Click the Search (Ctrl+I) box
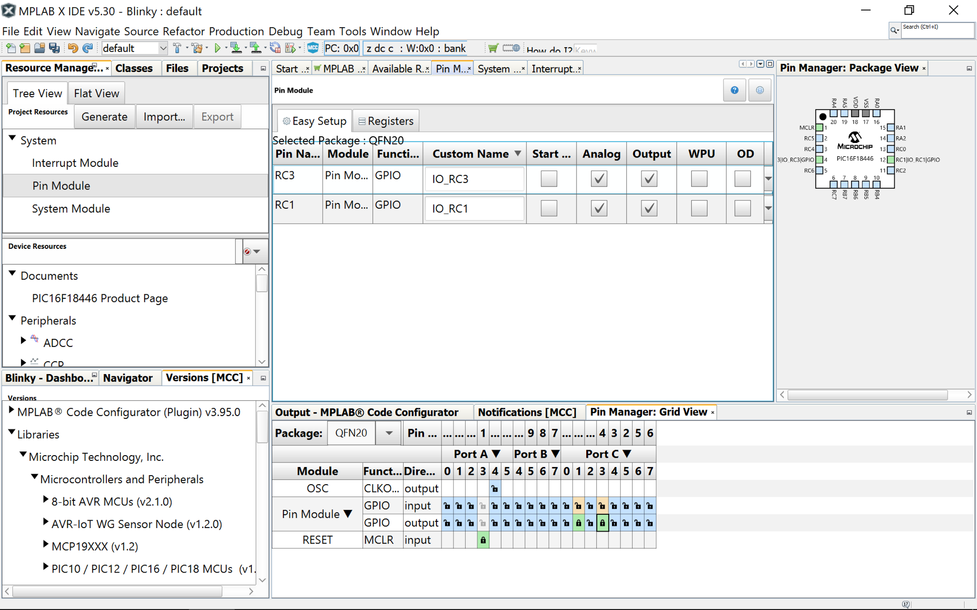The image size is (977, 610). tap(938, 30)
